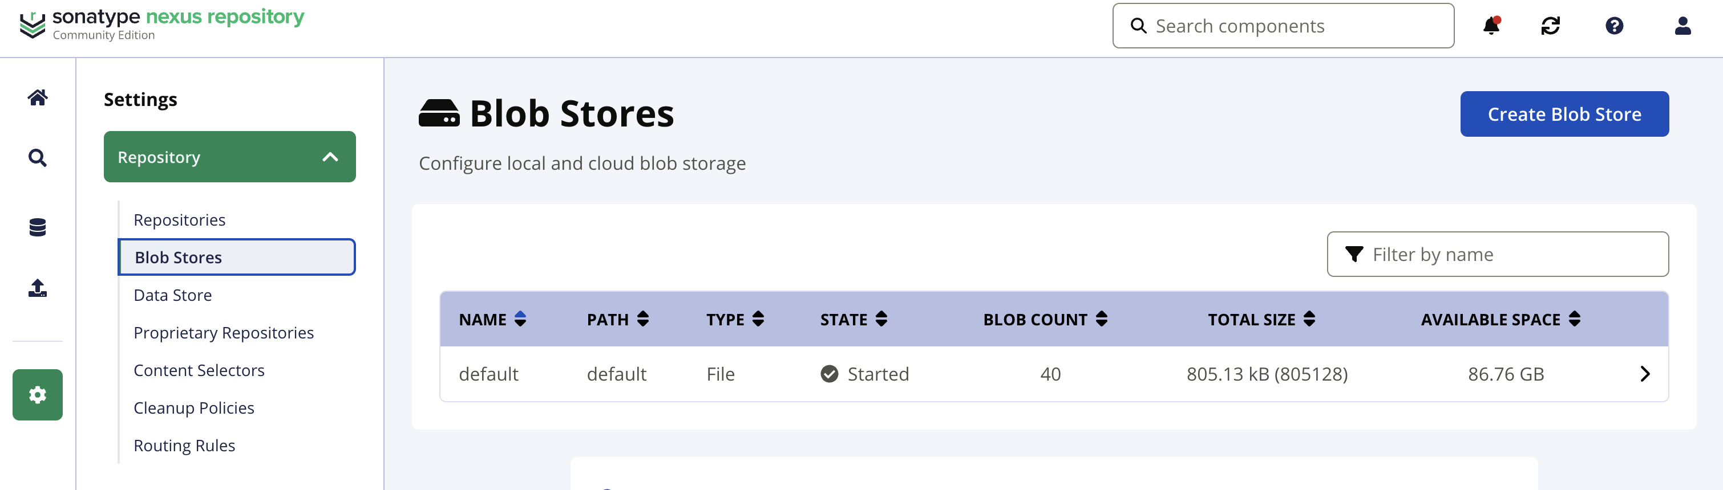Viewport: 1723px width, 490px height.
Task: Open the settings gear icon in sidebar
Action: coord(38,394)
